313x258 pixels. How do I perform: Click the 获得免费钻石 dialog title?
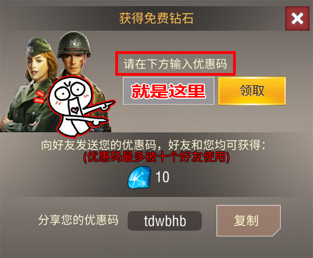(x=156, y=18)
